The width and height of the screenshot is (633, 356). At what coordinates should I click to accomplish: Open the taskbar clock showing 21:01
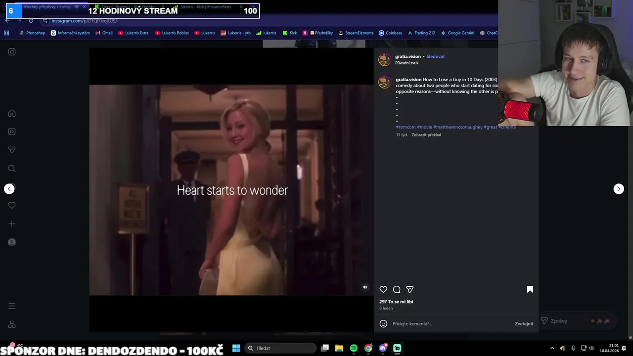coord(609,348)
